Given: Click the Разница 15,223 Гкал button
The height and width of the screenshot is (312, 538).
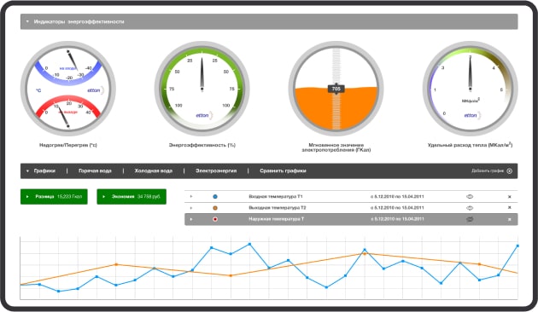Looking at the screenshot, I should click(54, 197).
